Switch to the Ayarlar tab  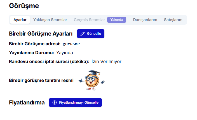[20, 20]
